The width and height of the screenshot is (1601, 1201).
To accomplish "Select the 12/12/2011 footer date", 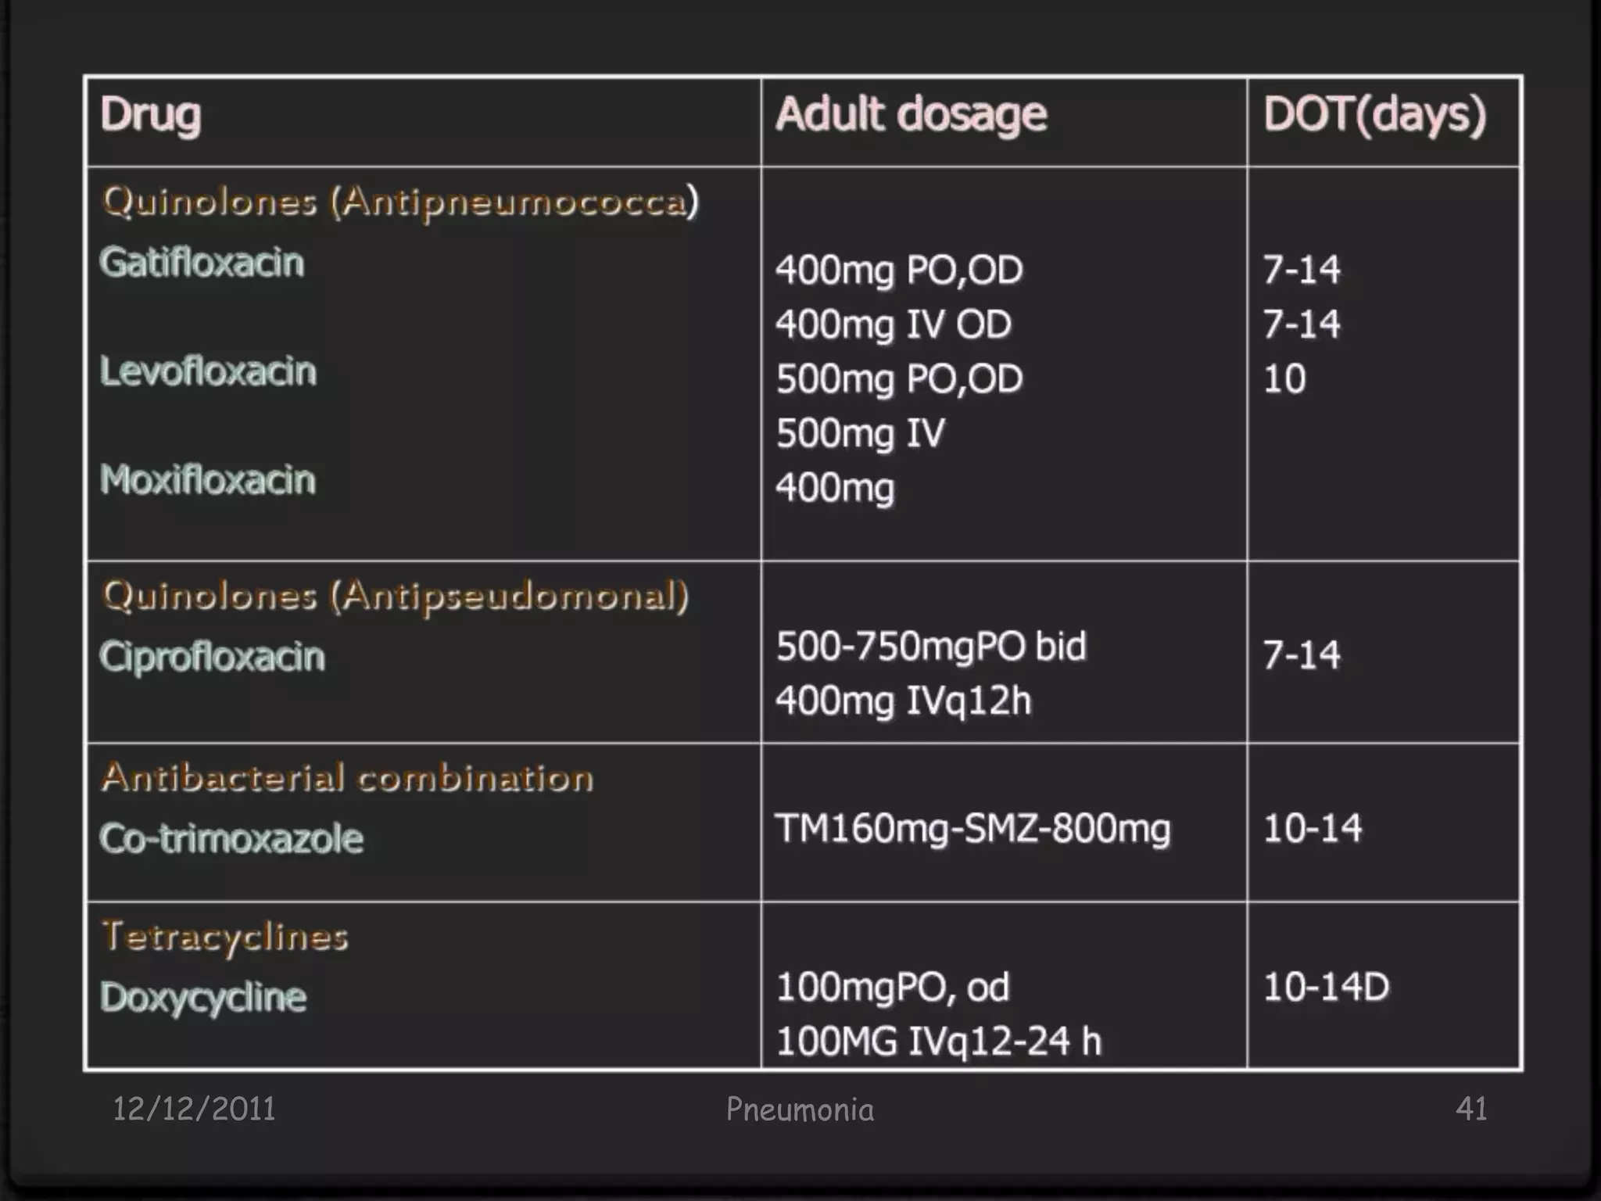I will pyautogui.click(x=194, y=1109).
